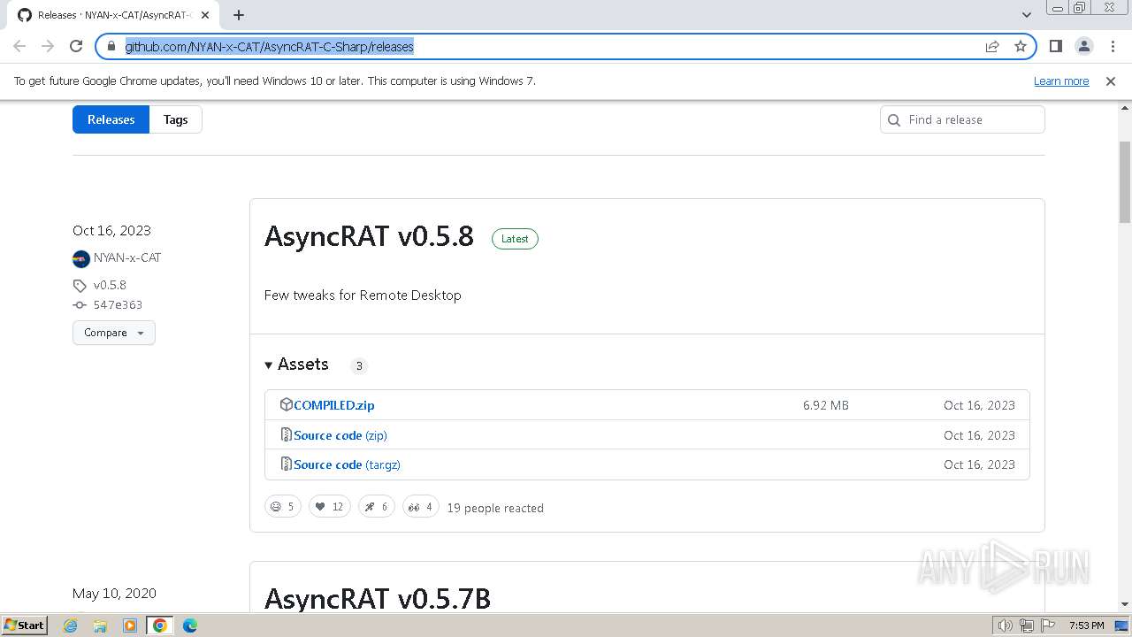Open tab search dropdown arrow

click(1026, 15)
